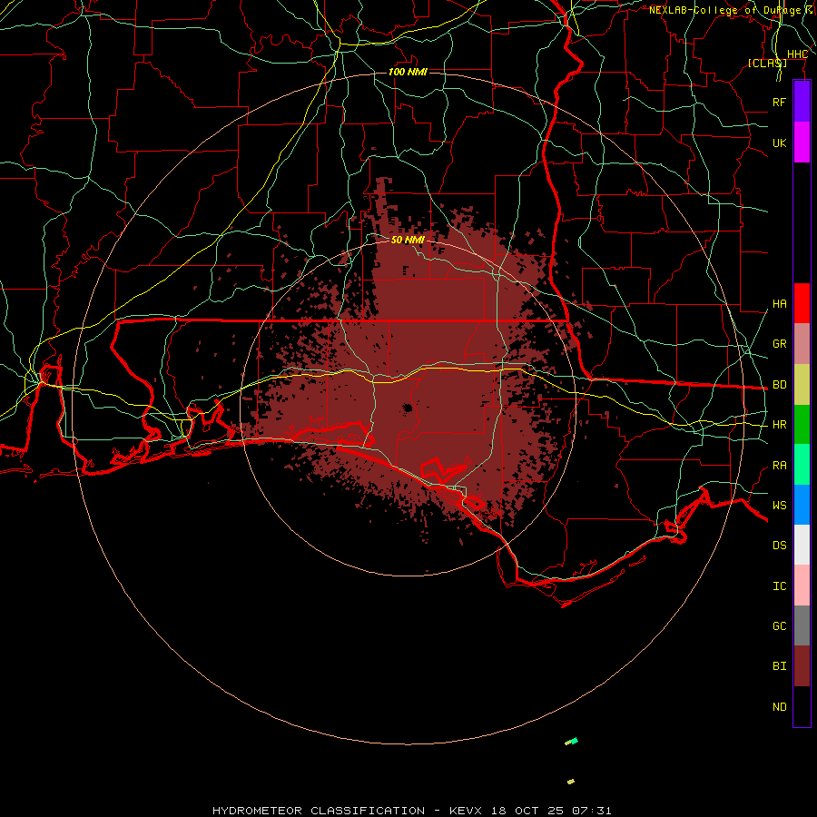817x817 pixels.
Task: Click the brown BI legend color swatch
Action: 802,666
